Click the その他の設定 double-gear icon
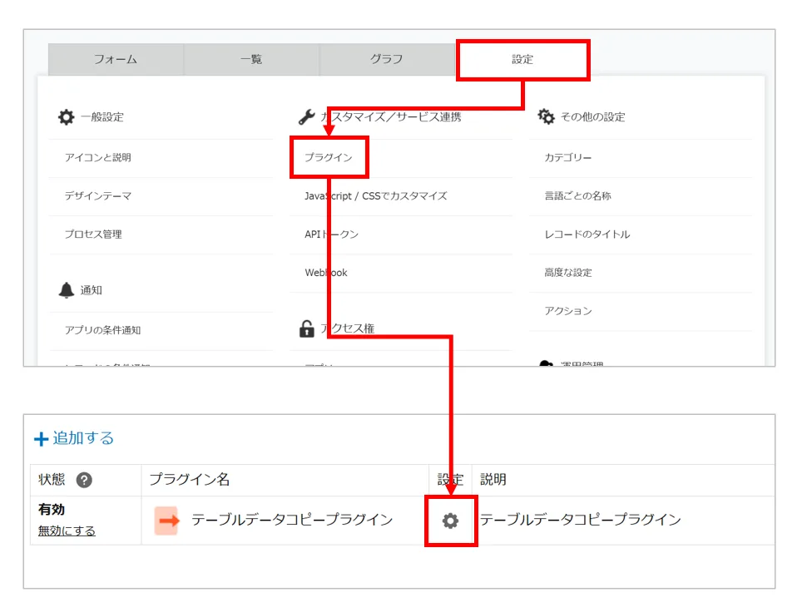 click(546, 116)
